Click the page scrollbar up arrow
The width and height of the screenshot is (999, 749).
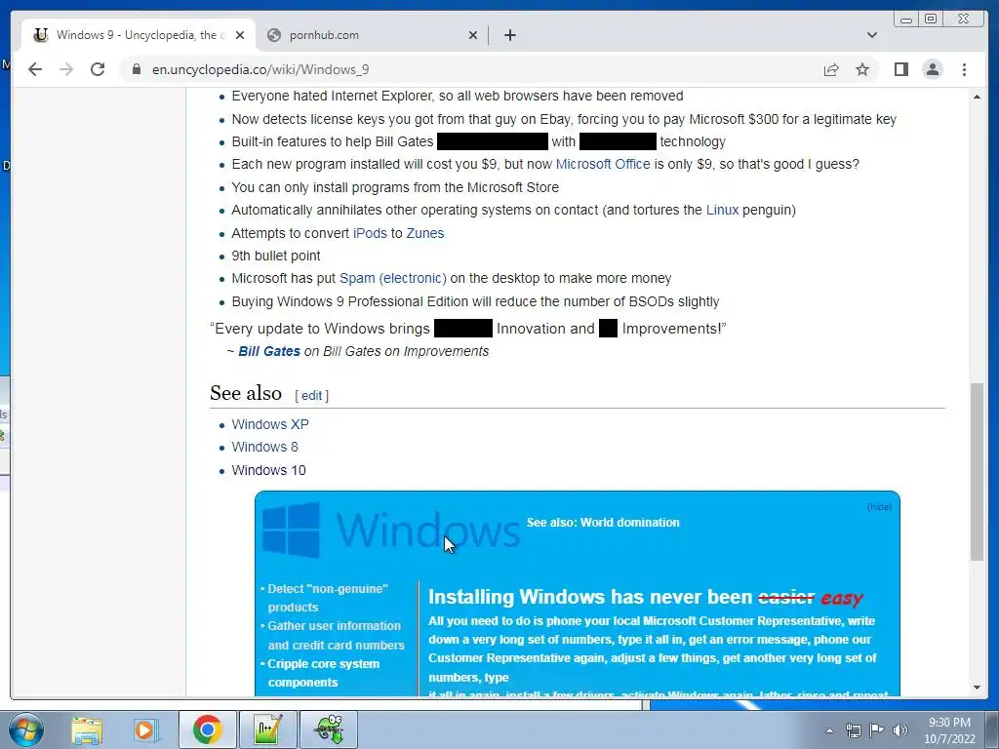point(977,97)
